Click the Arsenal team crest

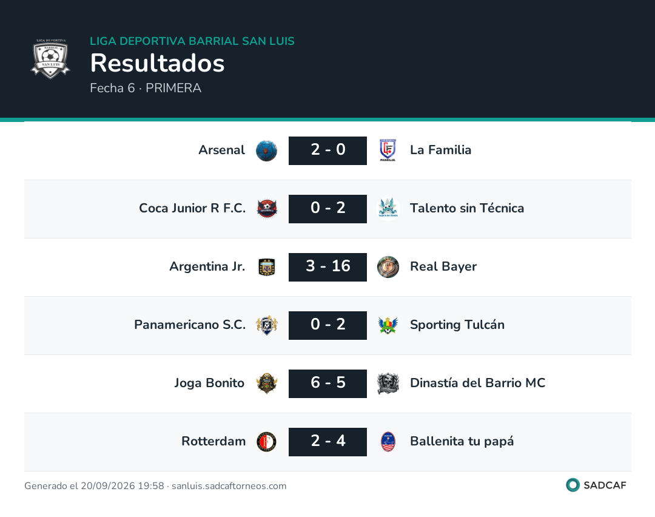coord(266,150)
